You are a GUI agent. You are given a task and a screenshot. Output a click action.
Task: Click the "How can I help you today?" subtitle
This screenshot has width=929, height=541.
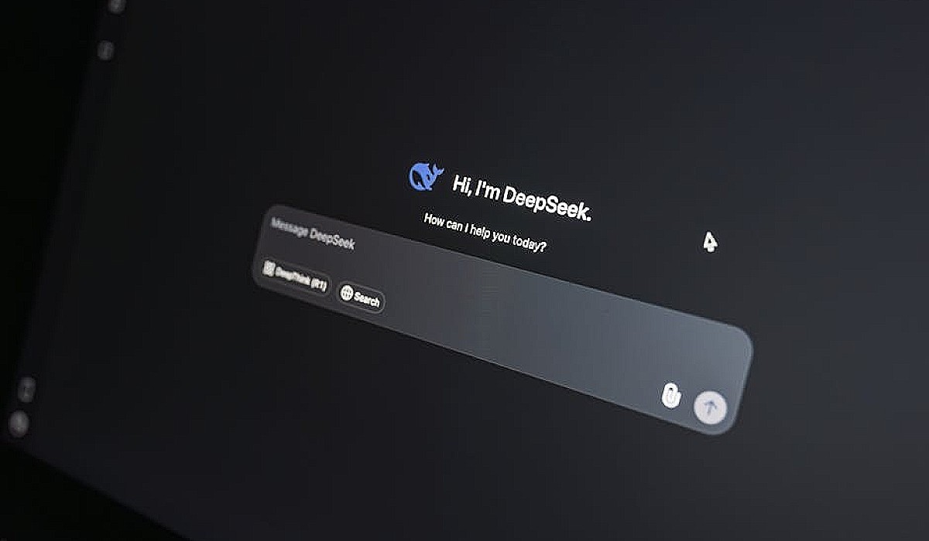[485, 233]
